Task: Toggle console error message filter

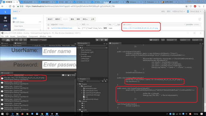Action: coord(74,75)
